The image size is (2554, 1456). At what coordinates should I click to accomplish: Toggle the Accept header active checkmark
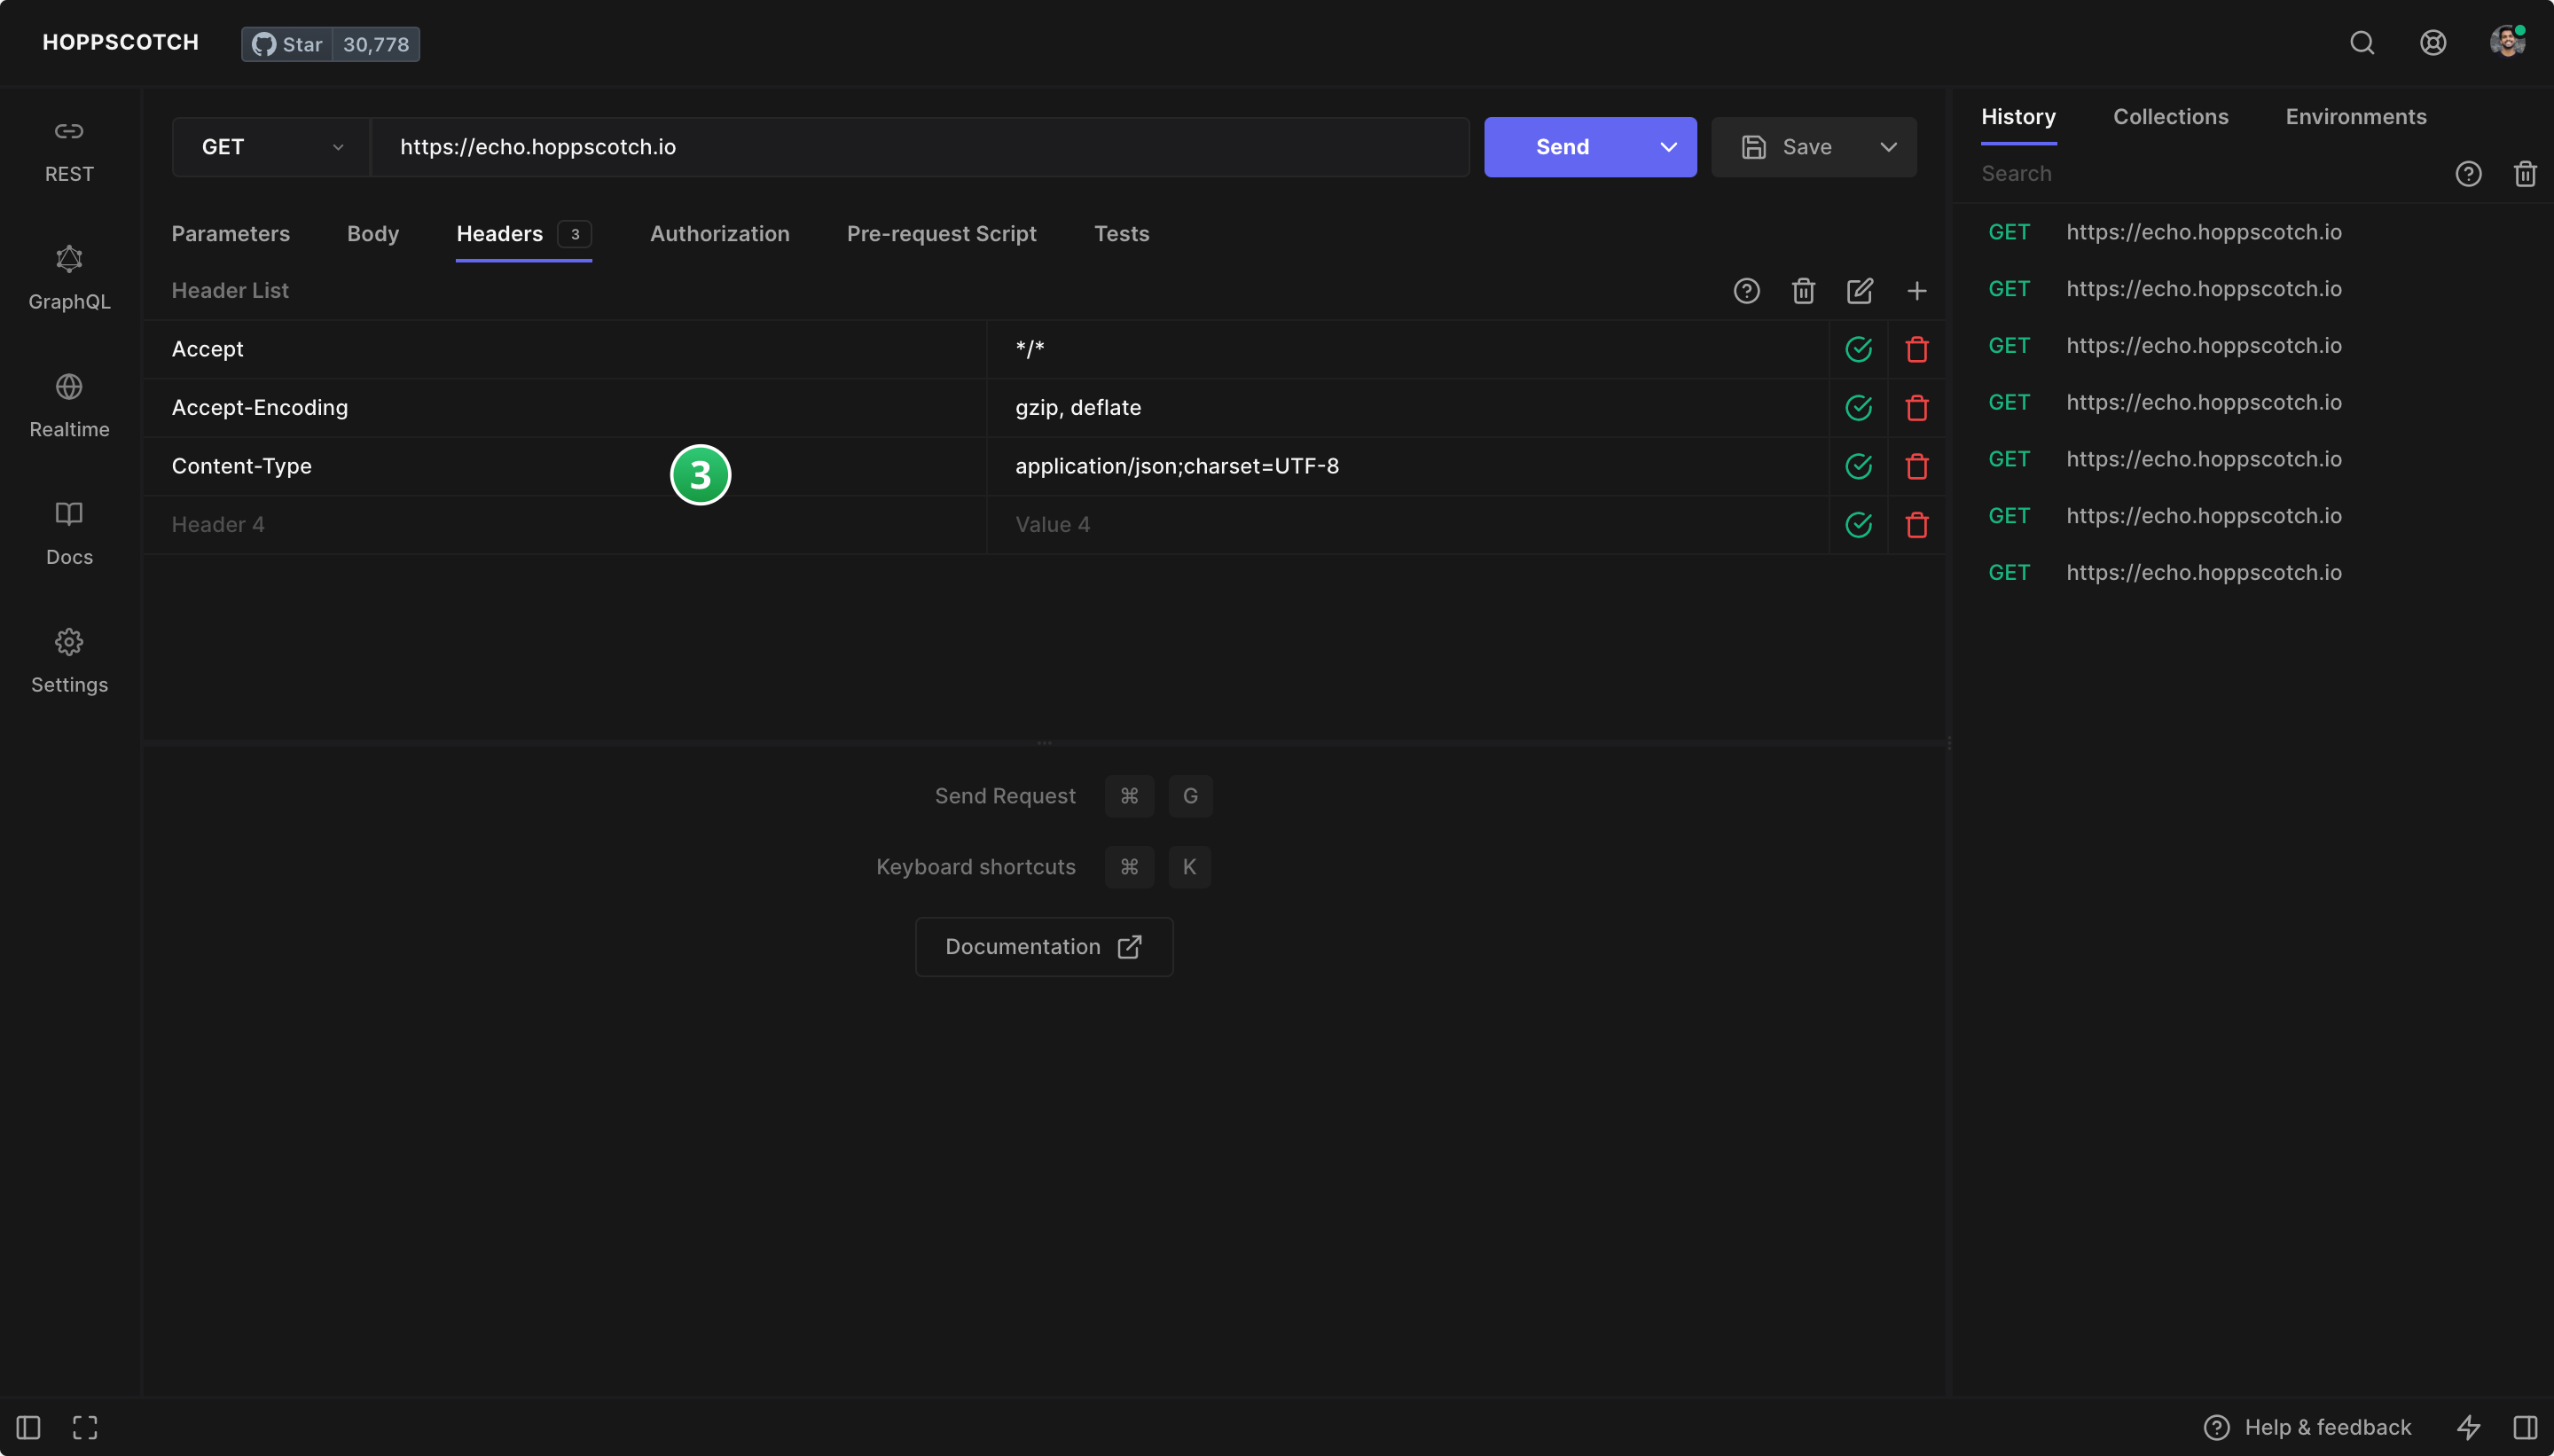click(1858, 349)
